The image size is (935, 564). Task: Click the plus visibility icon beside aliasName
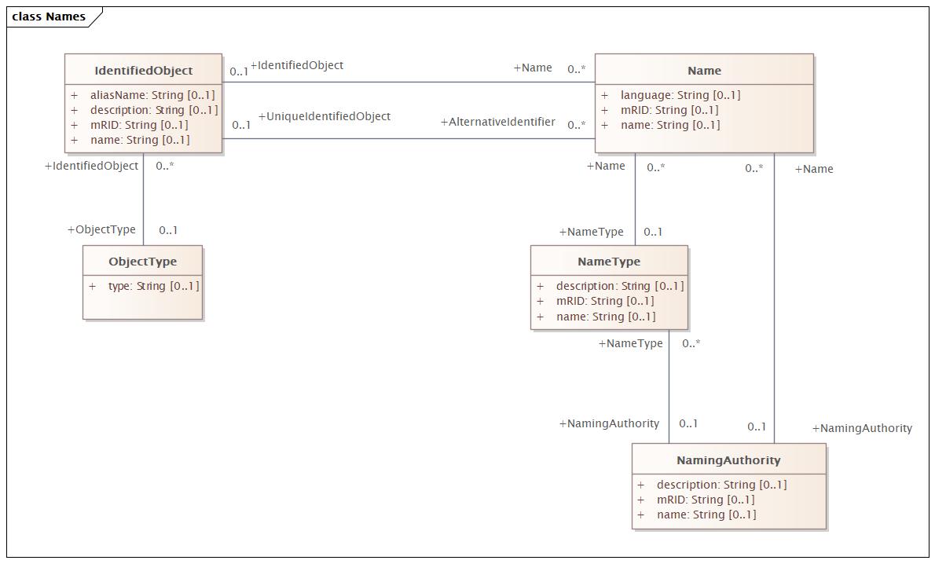(74, 95)
